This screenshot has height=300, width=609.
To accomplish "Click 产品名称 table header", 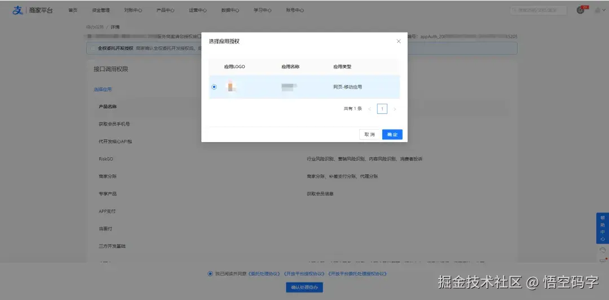I will click(x=108, y=107).
